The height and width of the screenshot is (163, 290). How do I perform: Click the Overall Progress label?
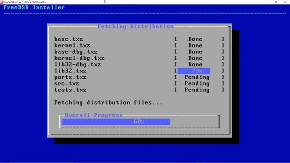click(94, 115)
